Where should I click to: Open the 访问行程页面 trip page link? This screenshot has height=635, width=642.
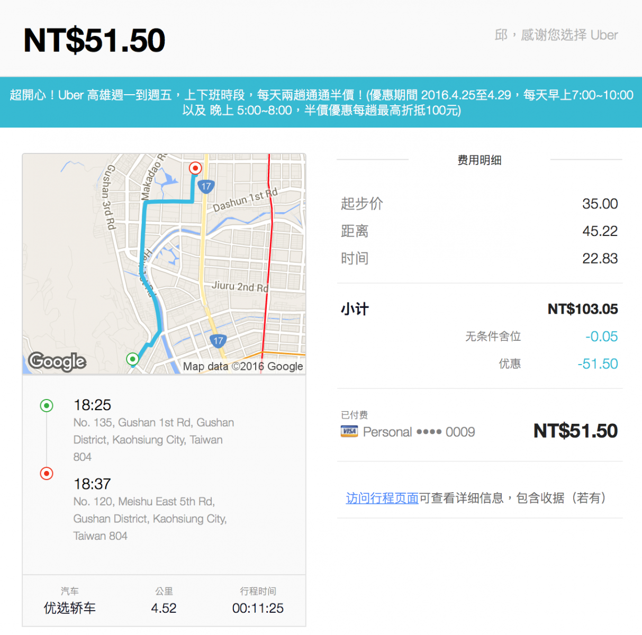coord(382,498)
